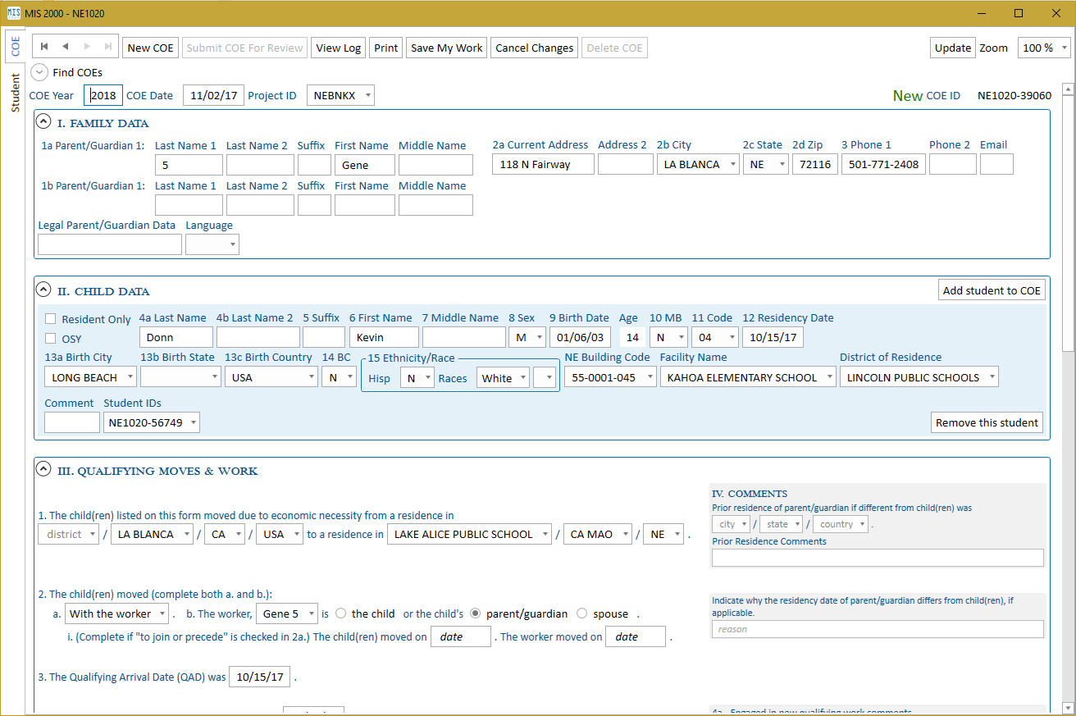Image resolution: width=1076 pixels, height=716 pixels.
Task: Click the Legal Parent/Guardian Data field
Action: coord(110,244)
